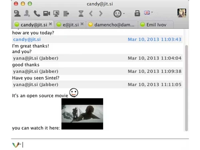This screenshot has width=200, height=150.
Task: Go to previous history page arrow
Action: (91, 14)
